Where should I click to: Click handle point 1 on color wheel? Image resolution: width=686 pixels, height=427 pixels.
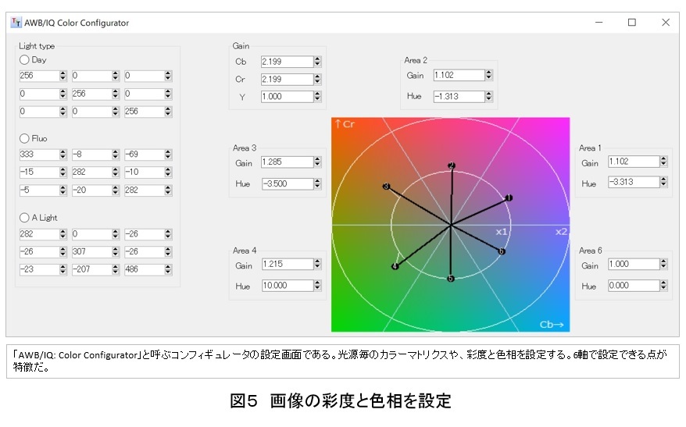(x=509, y=198)
